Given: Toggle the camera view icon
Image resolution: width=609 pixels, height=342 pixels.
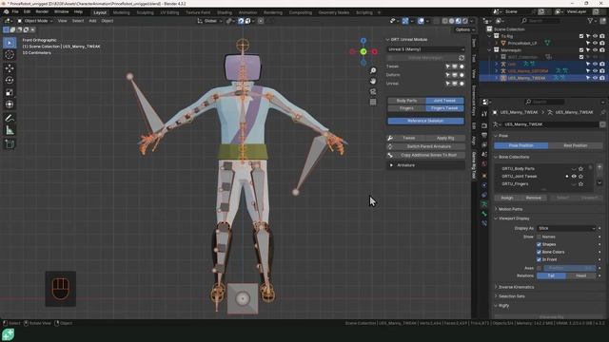Looking at the screenshot, I should (x=373, y=91).
